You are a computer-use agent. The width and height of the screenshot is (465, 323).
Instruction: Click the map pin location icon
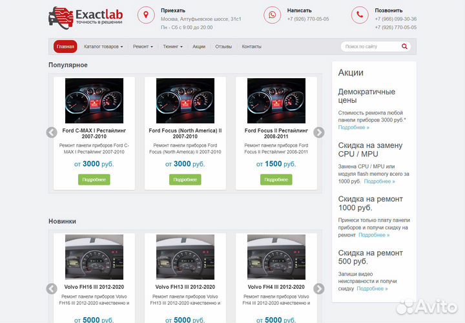(x=146, y=15)
